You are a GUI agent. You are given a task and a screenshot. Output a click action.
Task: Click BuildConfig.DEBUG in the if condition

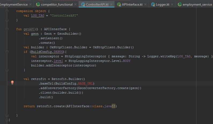point(47,52)
